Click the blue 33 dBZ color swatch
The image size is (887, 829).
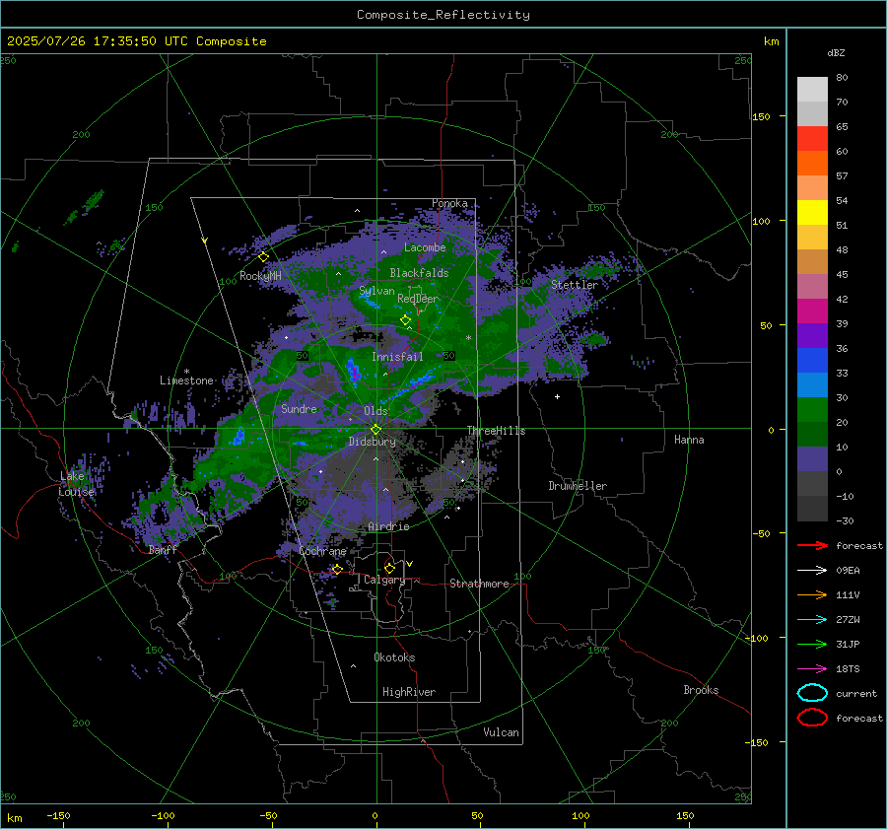[x=812, y=361]
